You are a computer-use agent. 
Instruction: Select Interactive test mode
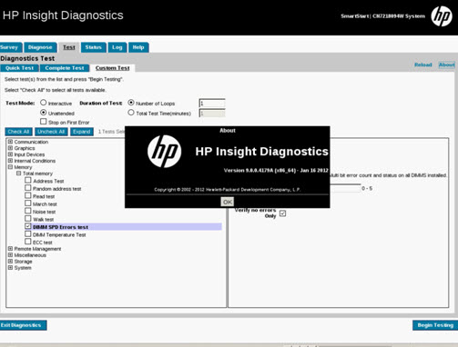(44, 103)
